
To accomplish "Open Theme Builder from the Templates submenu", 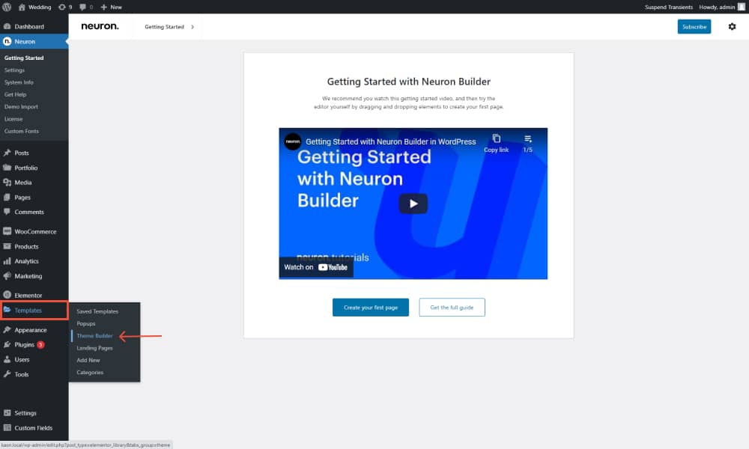I will click(x=94, y=336).
